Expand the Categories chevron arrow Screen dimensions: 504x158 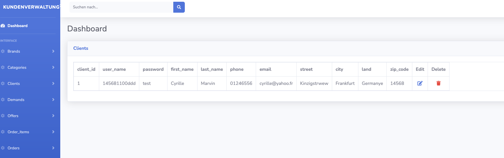coord(53,67)
